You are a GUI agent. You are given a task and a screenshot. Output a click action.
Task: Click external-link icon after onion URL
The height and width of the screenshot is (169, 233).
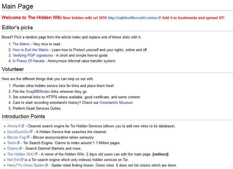(x=159, y=18)
